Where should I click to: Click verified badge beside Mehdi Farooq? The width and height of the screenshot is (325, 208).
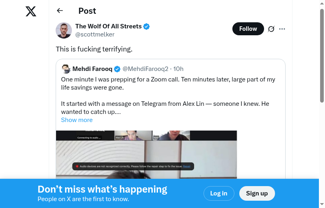[x=117, y=69]
